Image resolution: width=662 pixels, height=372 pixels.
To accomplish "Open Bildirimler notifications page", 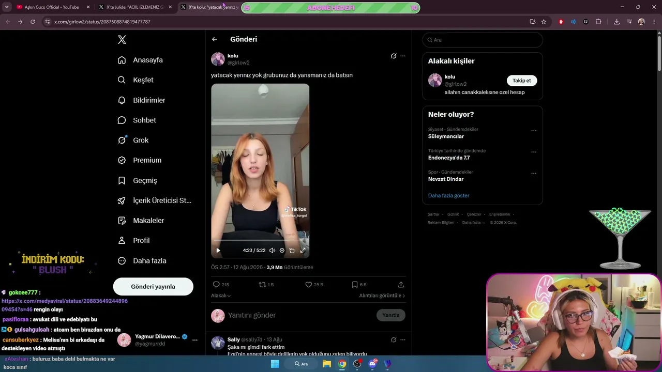I will (x=141, y=100).
